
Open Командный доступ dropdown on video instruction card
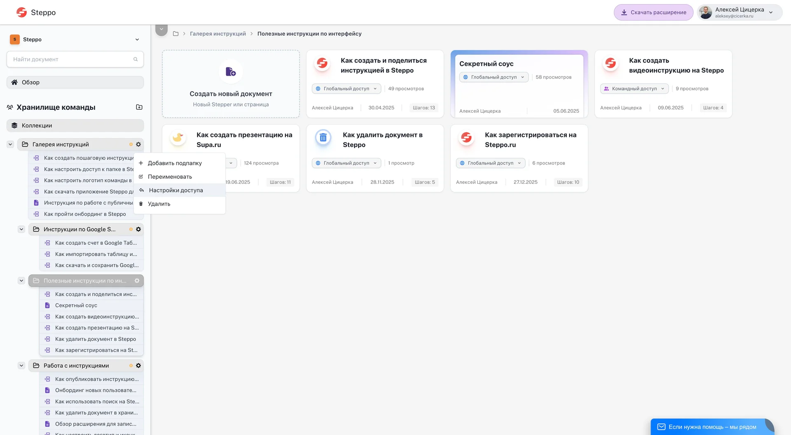[x=634, y=89]
